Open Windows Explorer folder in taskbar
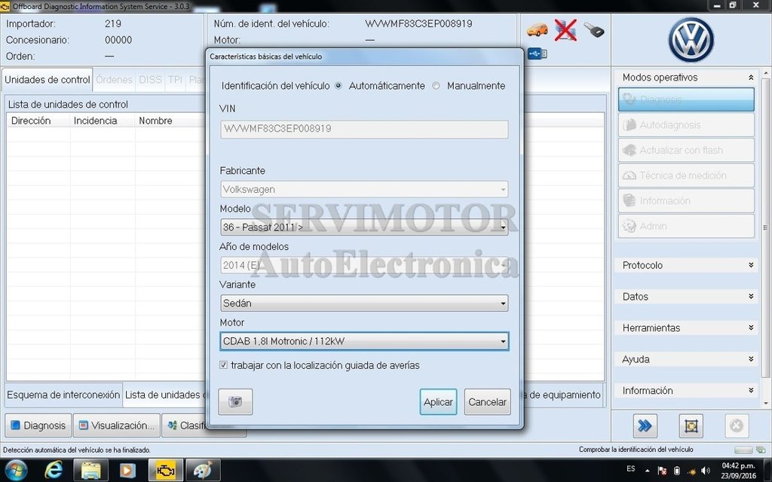 pos(91,470)
